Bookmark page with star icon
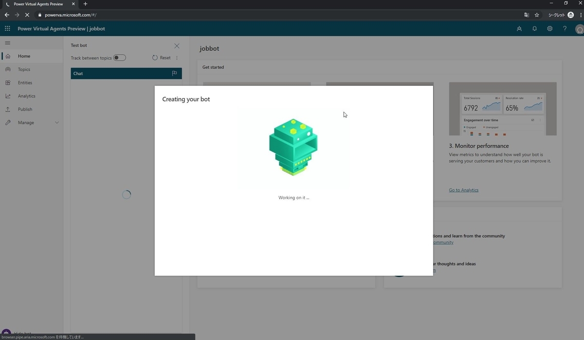The height and width of the screenshot is (340, 584). tap(537, 15)
